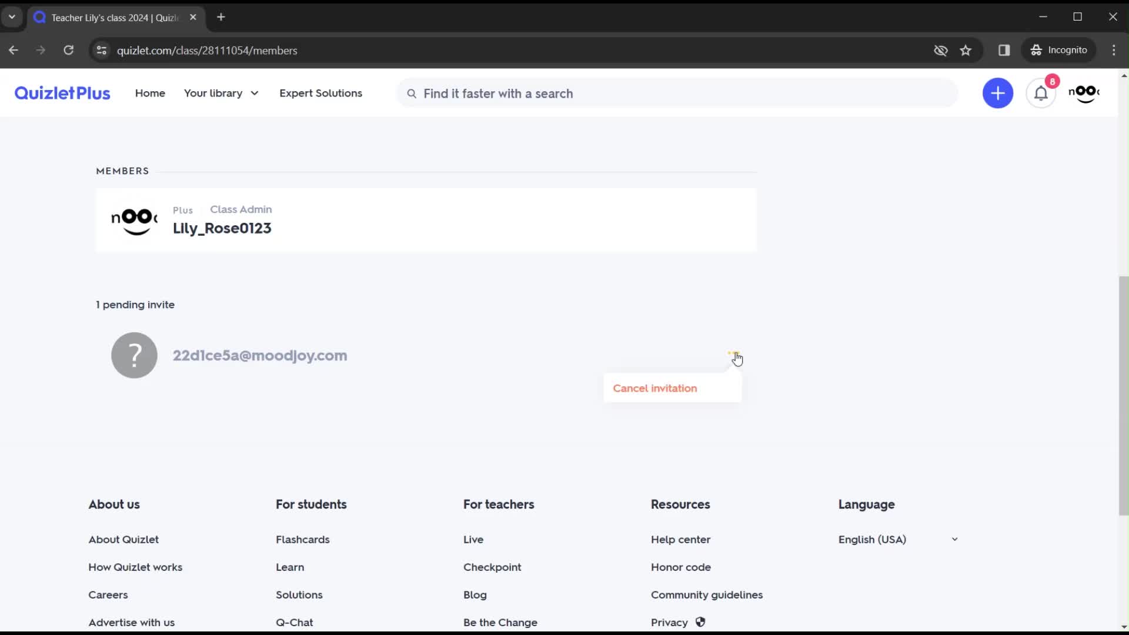Click the browser refresh page icon
1129x635 pixels.
tap(68, 51)
